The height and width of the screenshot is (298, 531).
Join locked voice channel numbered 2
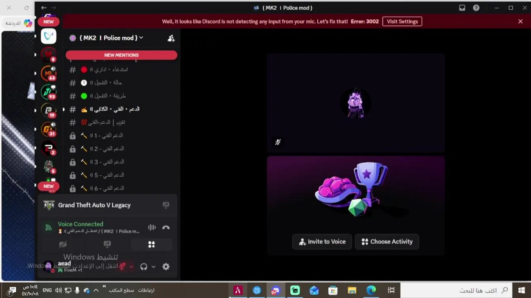[122, 149]
